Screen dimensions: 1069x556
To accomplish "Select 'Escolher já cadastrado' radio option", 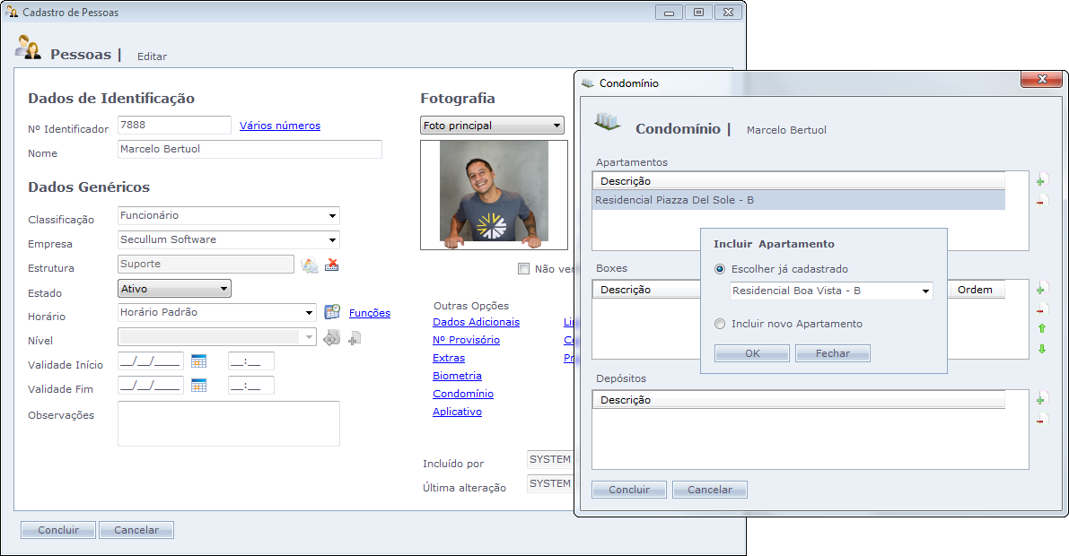I will pyautogui.click(x=720, y=269).
